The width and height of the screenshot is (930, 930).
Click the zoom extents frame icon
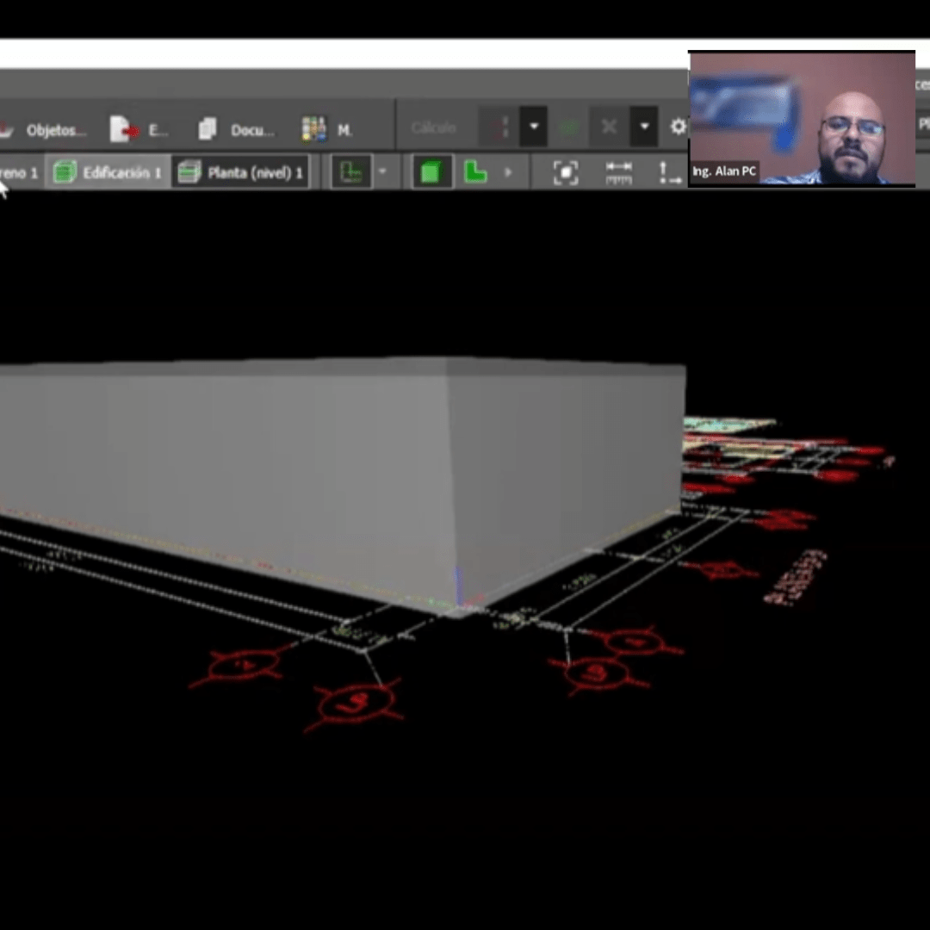(566, 172)
